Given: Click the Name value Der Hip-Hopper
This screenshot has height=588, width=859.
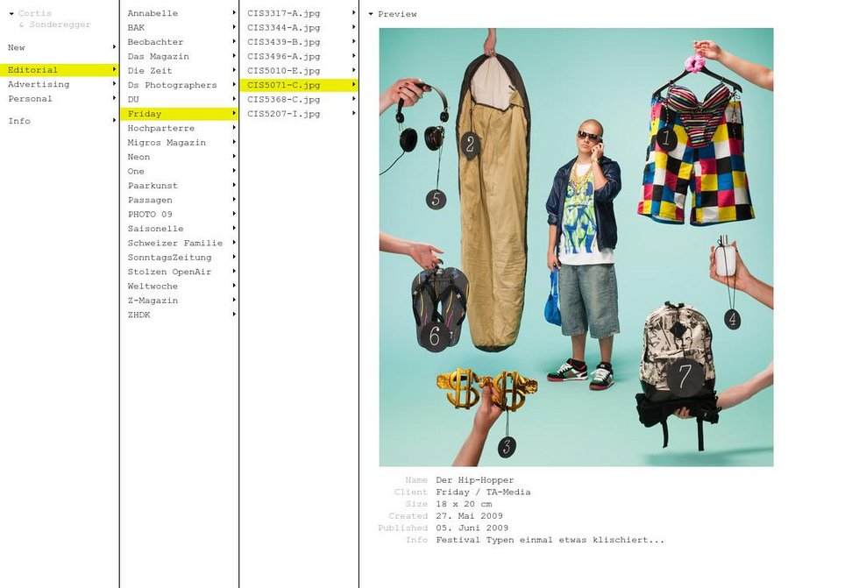Looking at the screenshot, I should (x=475, y=480).
